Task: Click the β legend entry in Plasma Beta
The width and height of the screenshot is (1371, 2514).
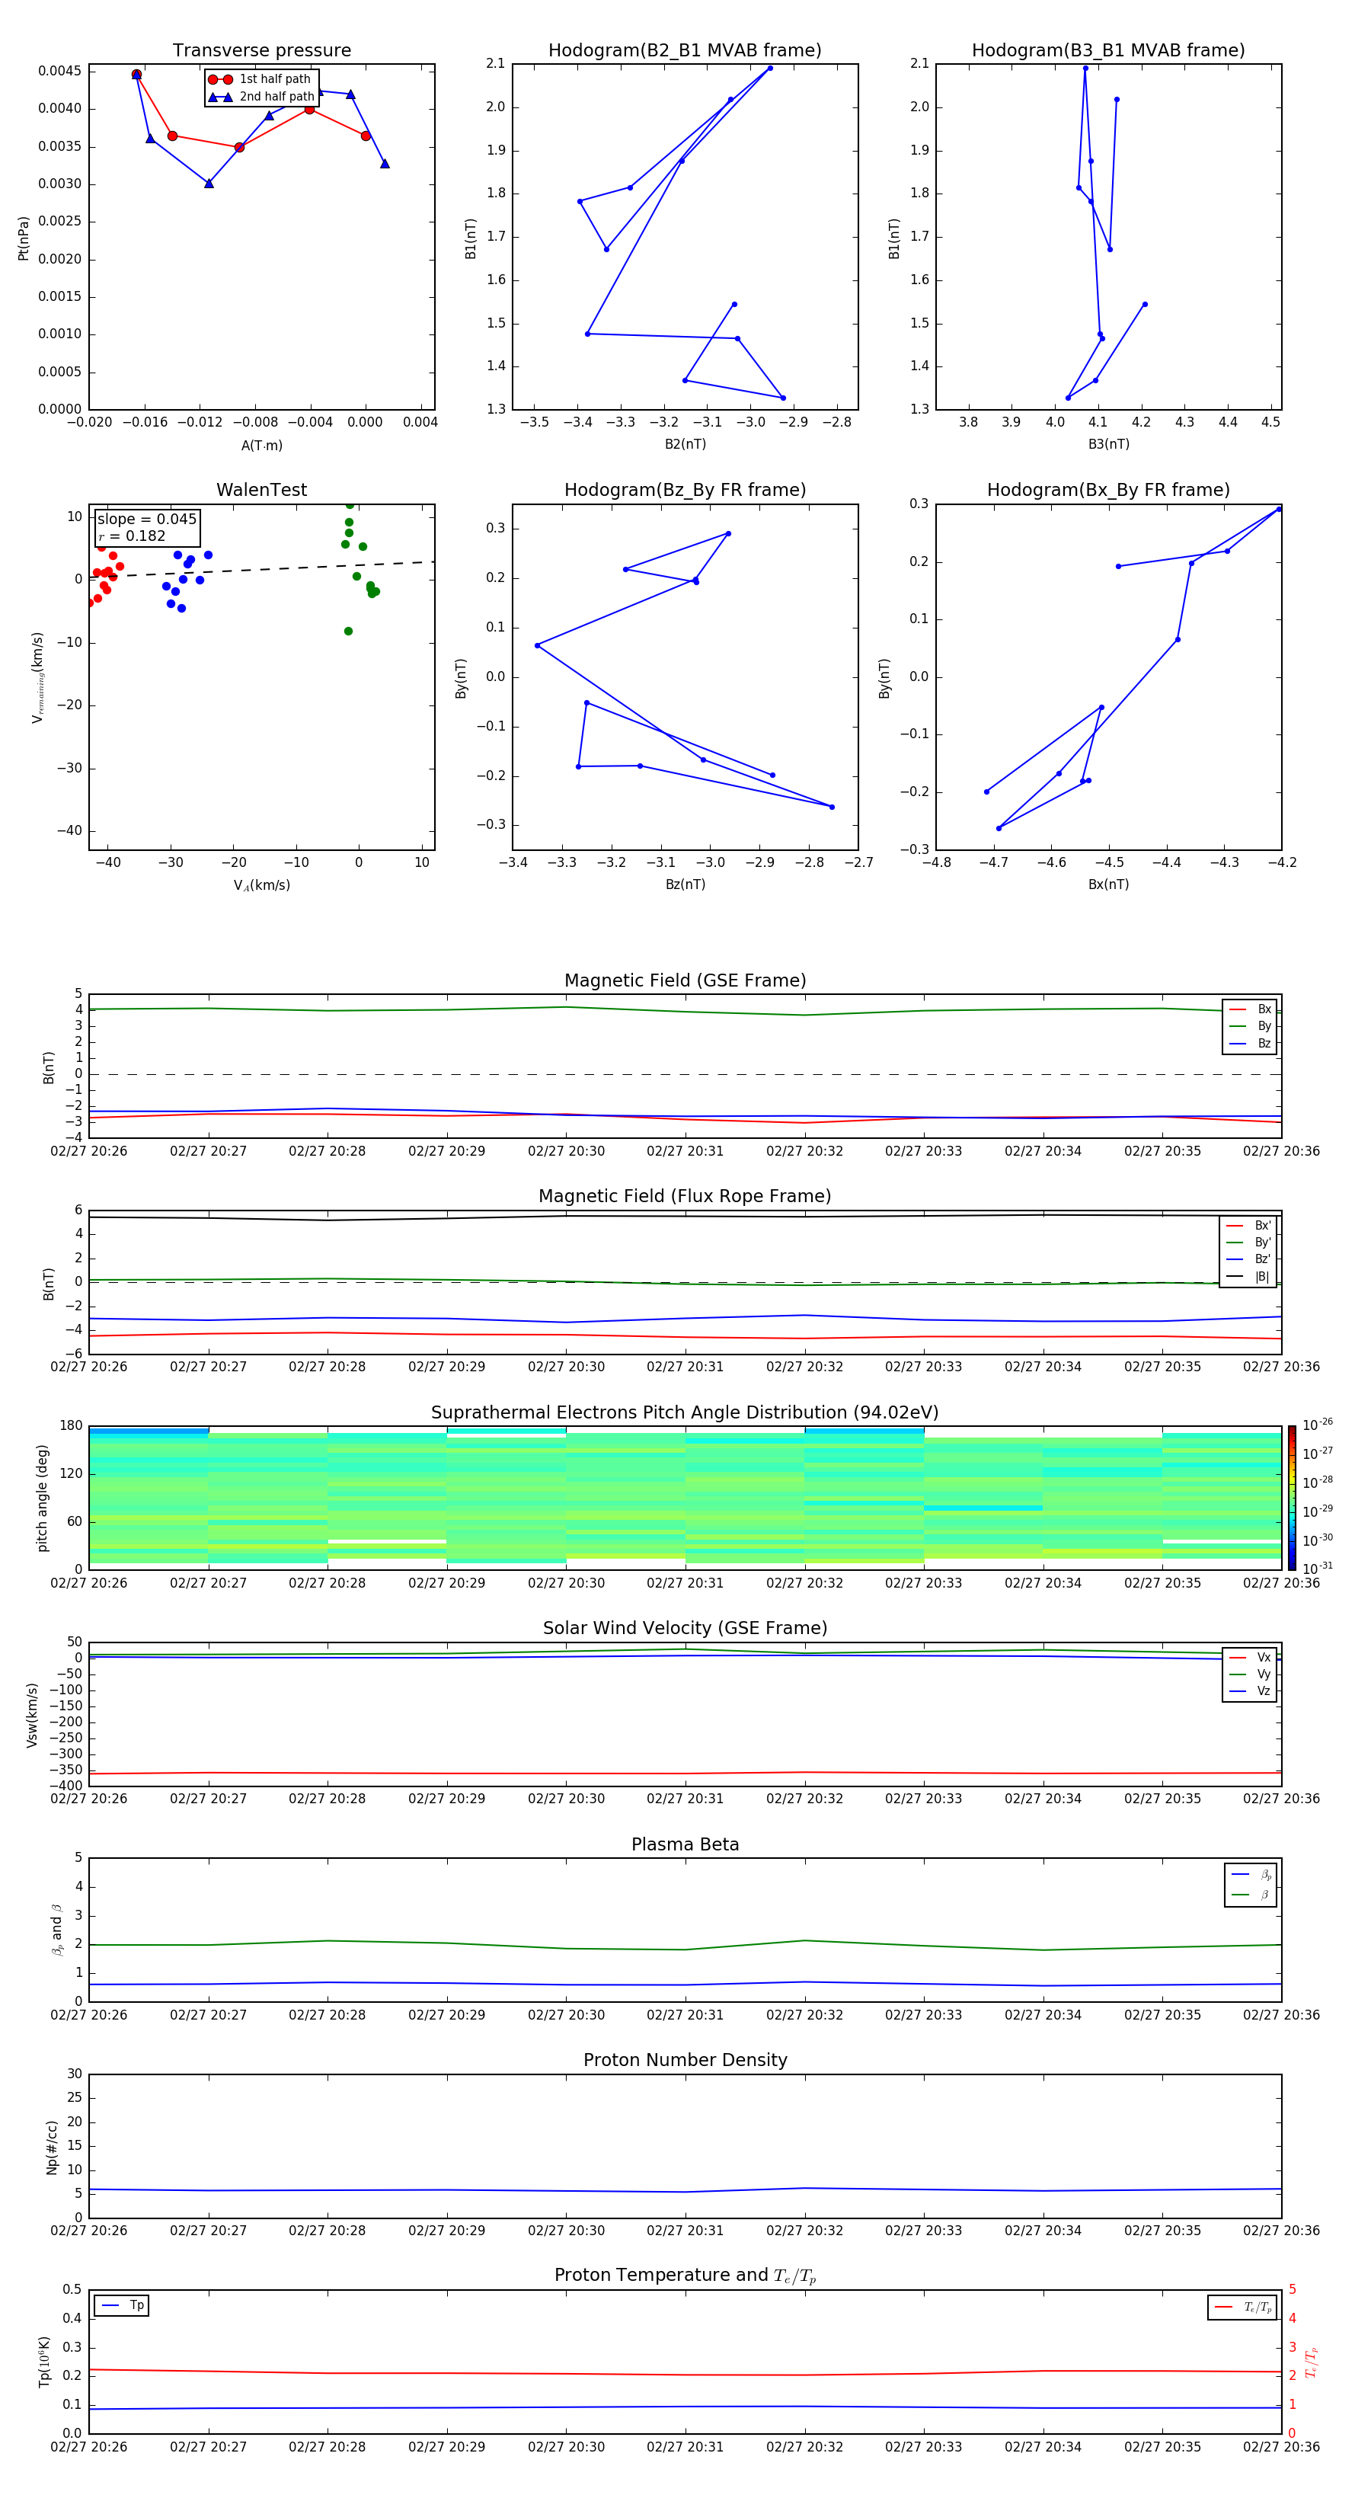Action: [1251, 1895]
